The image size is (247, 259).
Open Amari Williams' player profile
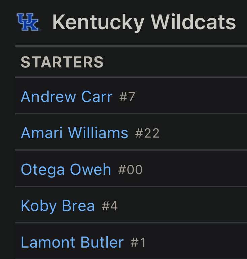click(x=74, y=133)
